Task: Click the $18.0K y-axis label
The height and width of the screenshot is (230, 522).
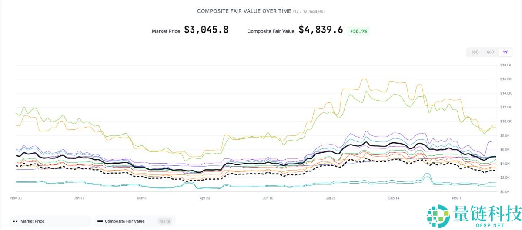Action: 505,65
